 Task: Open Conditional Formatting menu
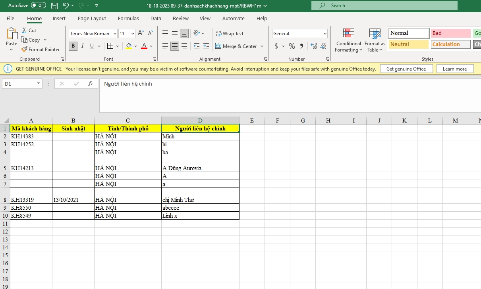348,41
